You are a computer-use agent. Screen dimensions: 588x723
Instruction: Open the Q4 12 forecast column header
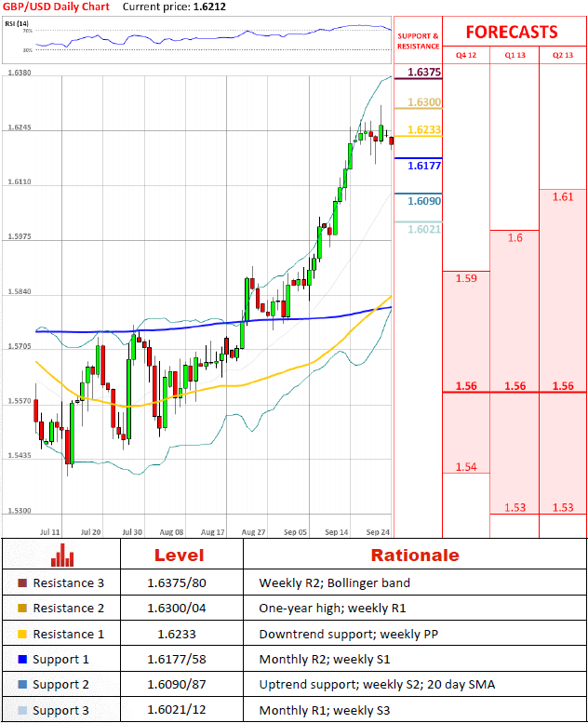click(x=465, y=55)
